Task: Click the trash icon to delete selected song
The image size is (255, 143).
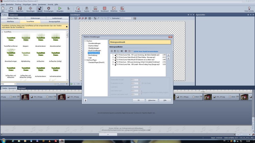Action: (115, 51)
